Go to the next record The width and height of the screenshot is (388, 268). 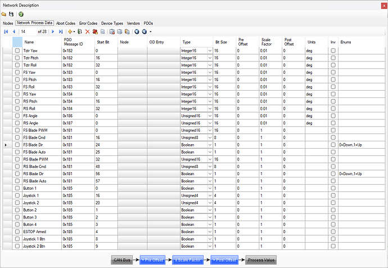pyautogui.click(x=53, y=32)
